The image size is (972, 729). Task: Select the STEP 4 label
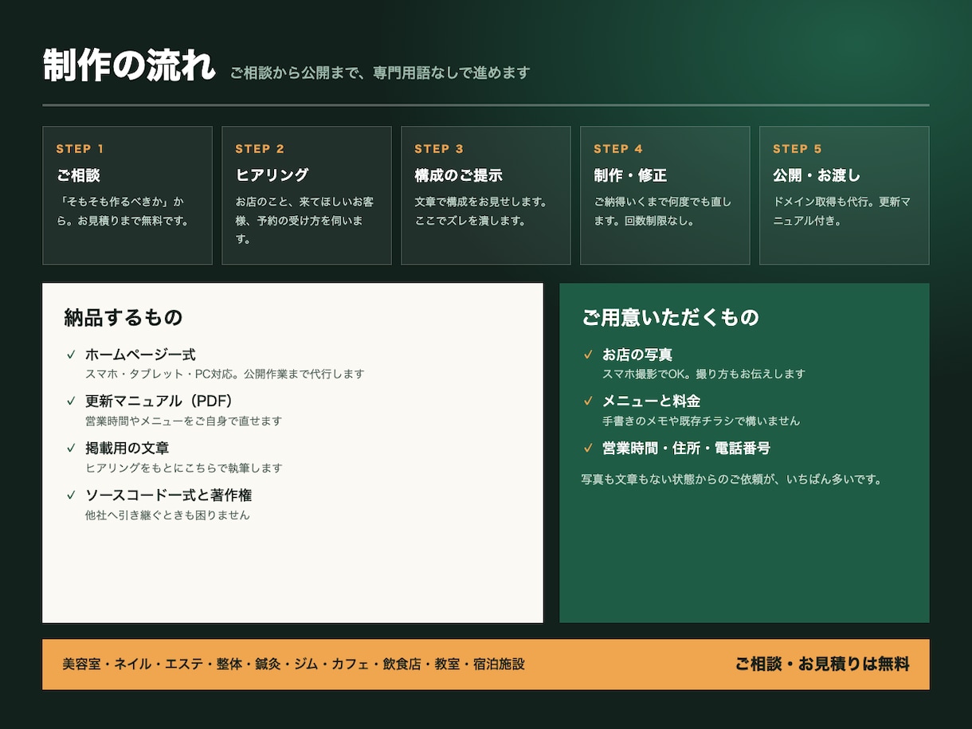click(x=618, y=149)
